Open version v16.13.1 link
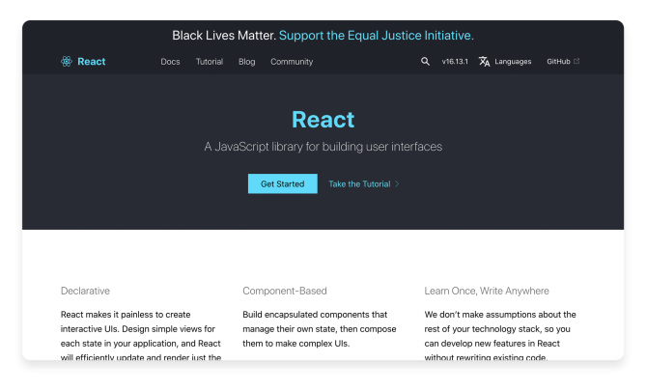Screen dimensions: 647x391 (455, 62)
